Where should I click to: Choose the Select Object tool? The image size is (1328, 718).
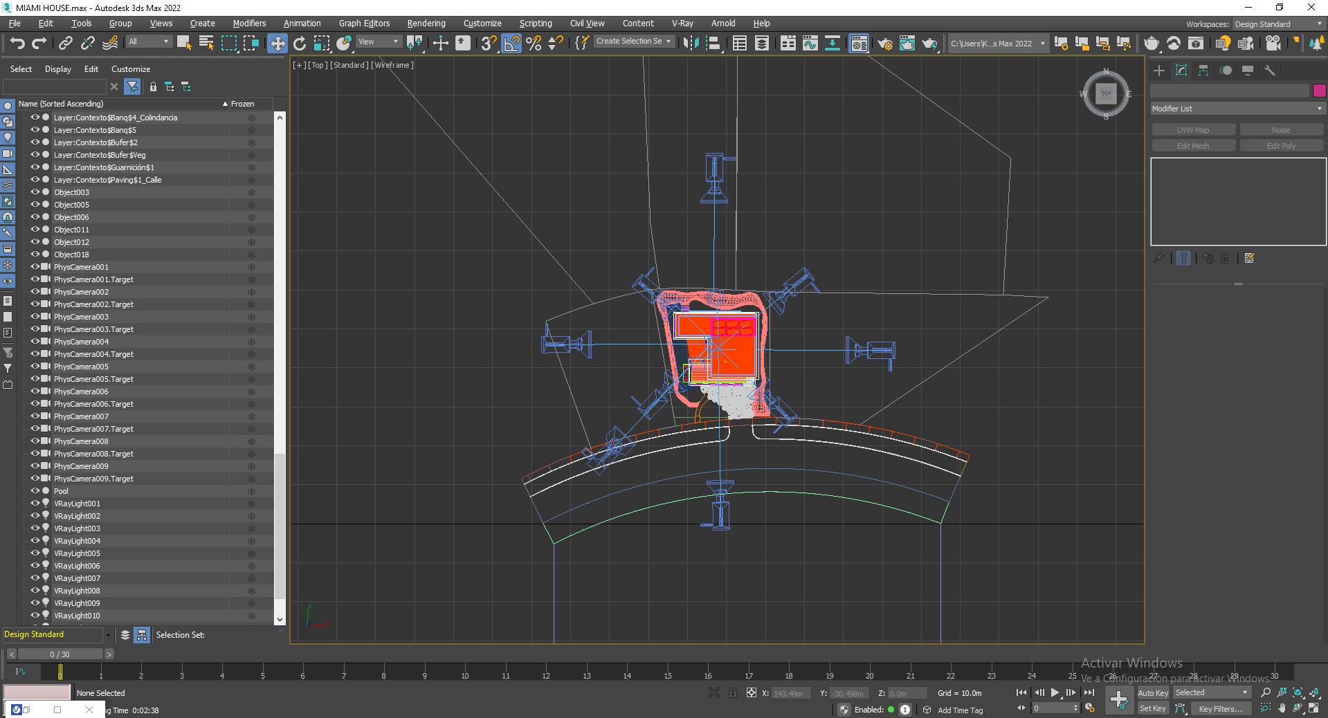(x=184, y=44)
